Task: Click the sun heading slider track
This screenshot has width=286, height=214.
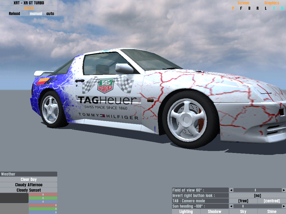Action: [x=257, y=206]
